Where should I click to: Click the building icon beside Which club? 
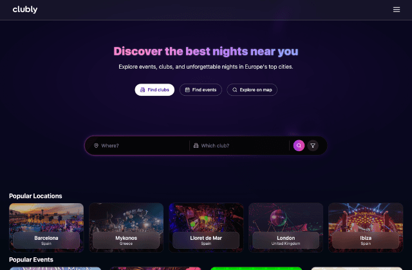point(196,146)
